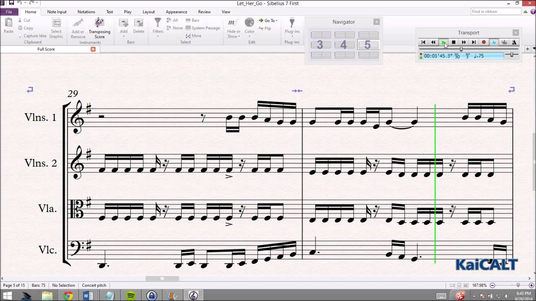Save score via quick access disk icon

click(x=11, y=3)
